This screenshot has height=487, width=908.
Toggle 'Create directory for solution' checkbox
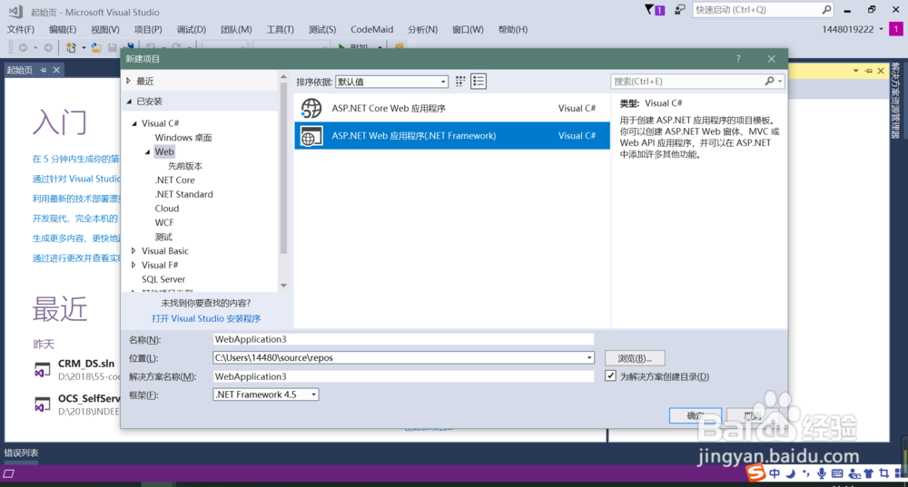pos(610,376)
